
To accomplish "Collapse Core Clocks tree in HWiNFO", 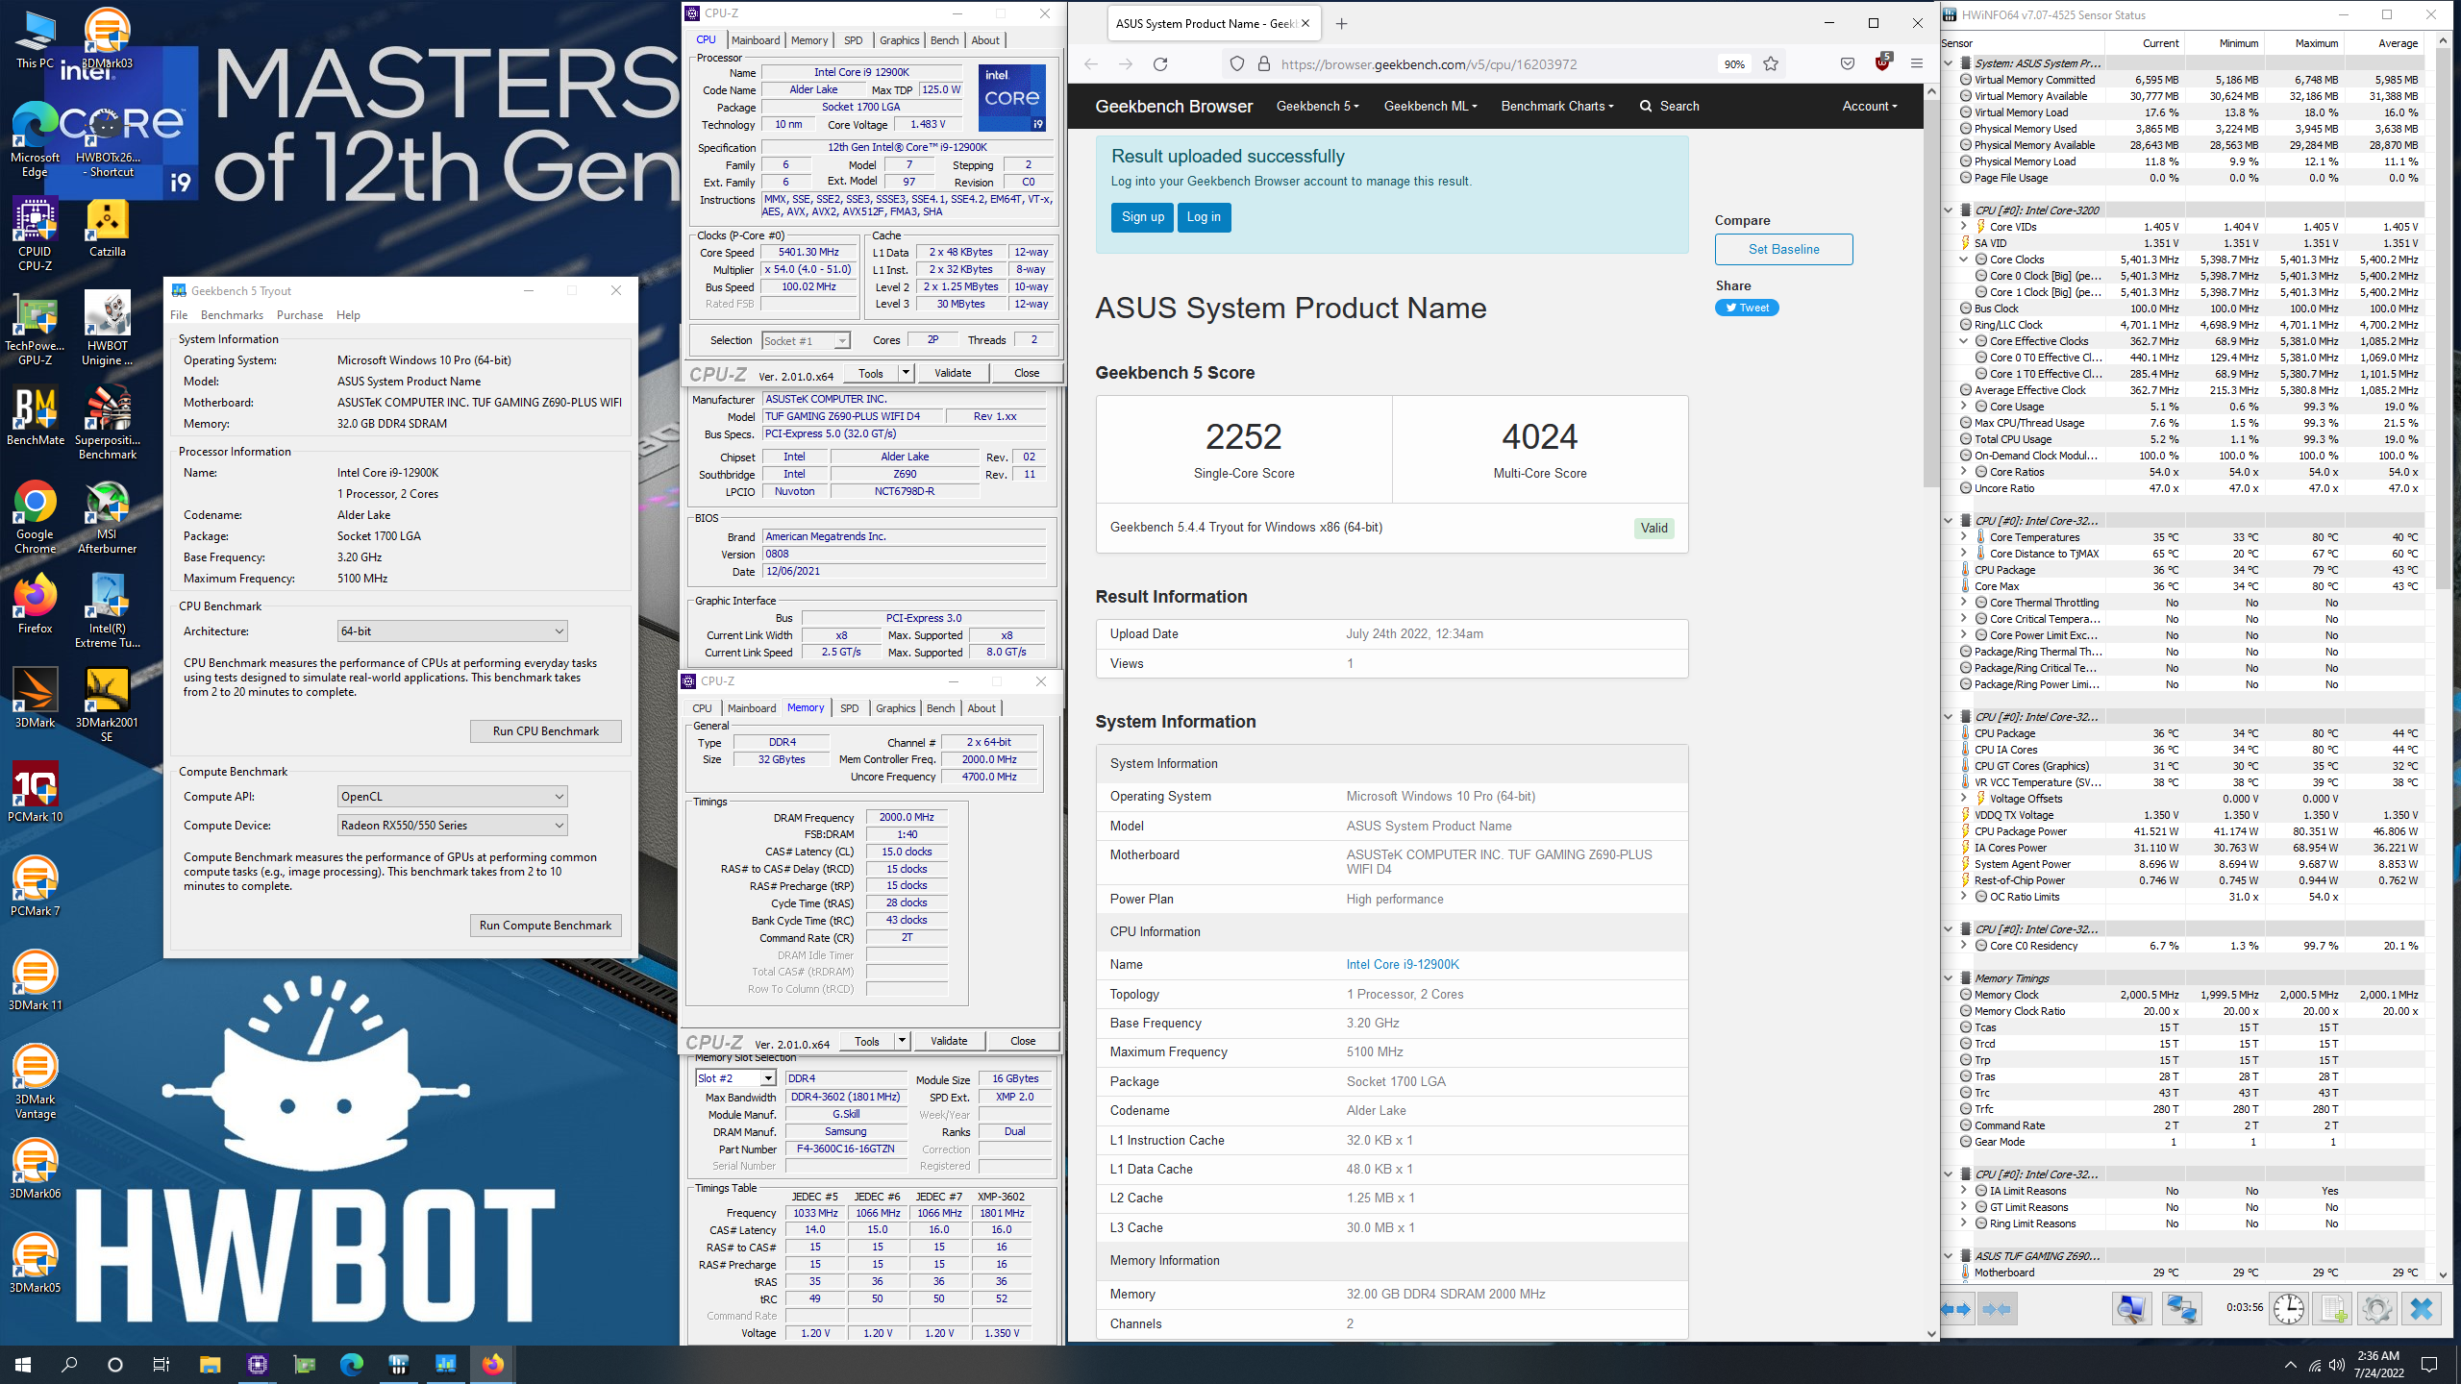I will (x=1963, y=259).
